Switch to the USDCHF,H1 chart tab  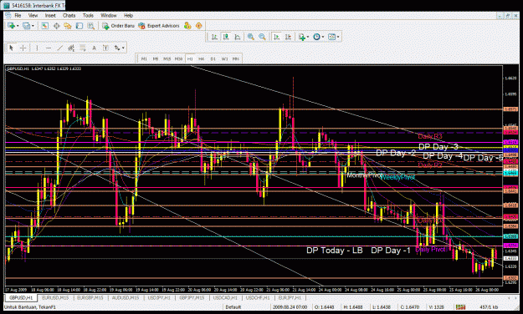(x=258, y=297)
